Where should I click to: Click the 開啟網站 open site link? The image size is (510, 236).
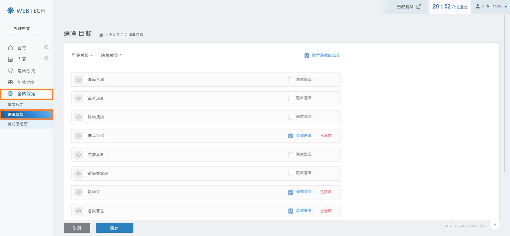(408, 6)
